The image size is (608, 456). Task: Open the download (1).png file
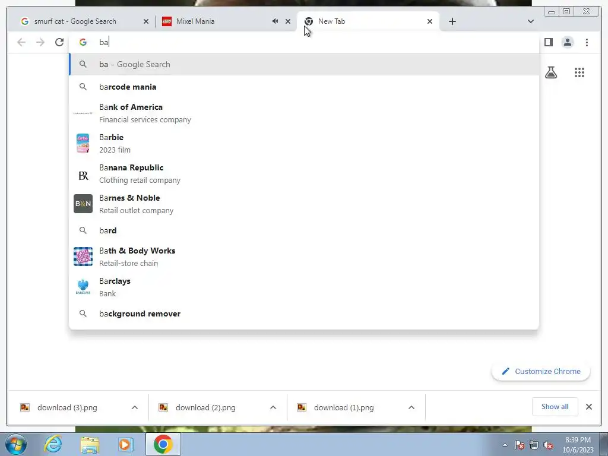click(x=344, y=407)
